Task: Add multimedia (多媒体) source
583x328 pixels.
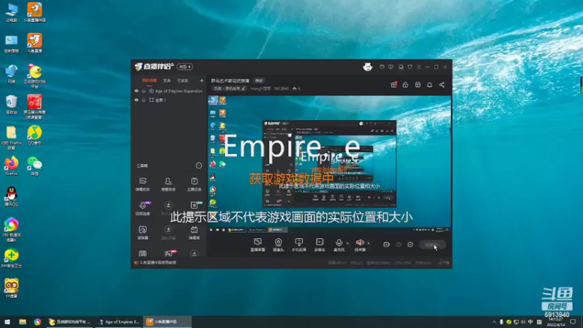Action: 320,245
